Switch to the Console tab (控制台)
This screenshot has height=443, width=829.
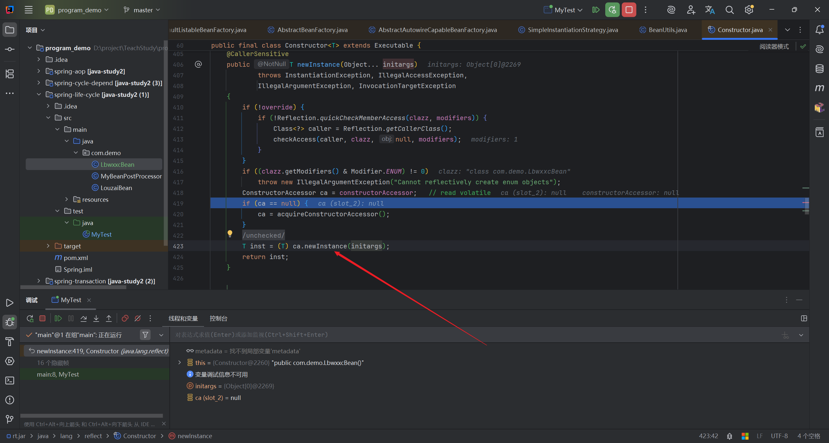(x=218, y=318)
